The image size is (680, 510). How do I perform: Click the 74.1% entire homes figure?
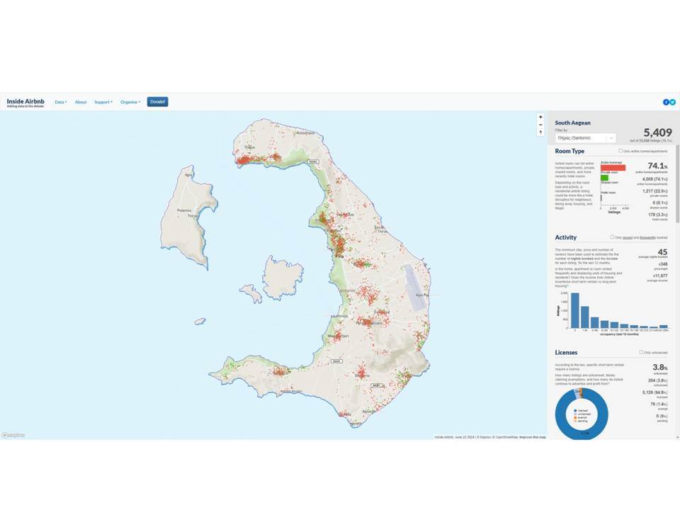coord(657,166)
